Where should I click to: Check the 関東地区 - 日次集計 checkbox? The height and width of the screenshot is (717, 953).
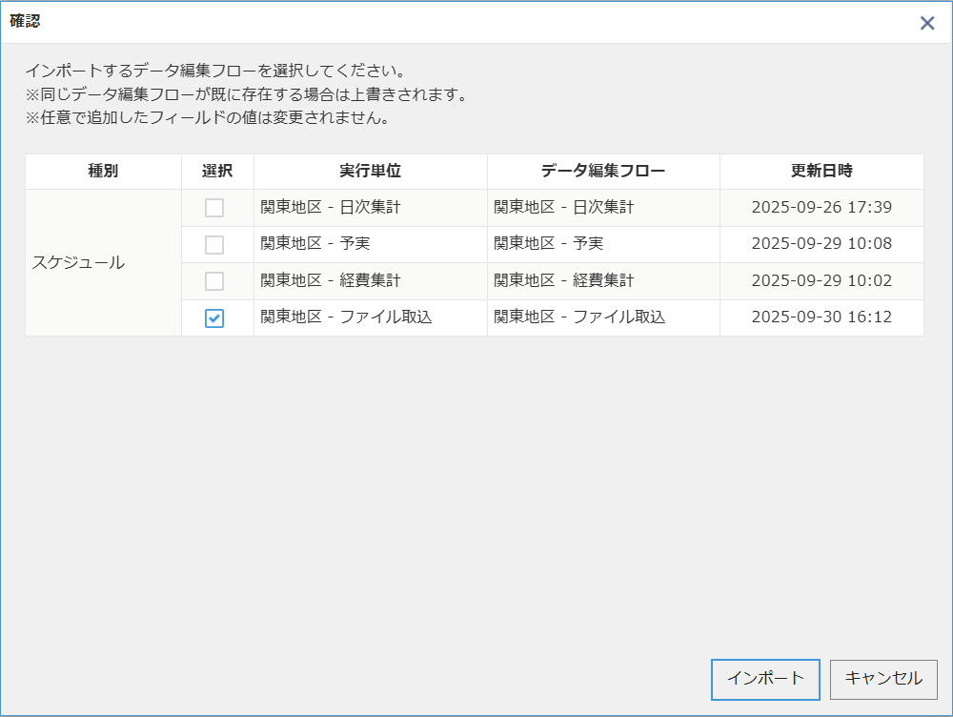click(214, 208)
